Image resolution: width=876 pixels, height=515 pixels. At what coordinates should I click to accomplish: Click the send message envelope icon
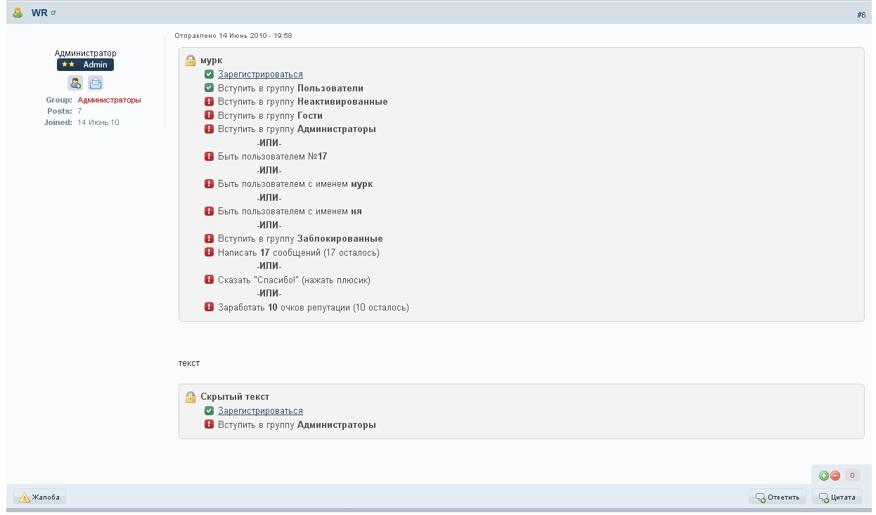click(96, 83)
